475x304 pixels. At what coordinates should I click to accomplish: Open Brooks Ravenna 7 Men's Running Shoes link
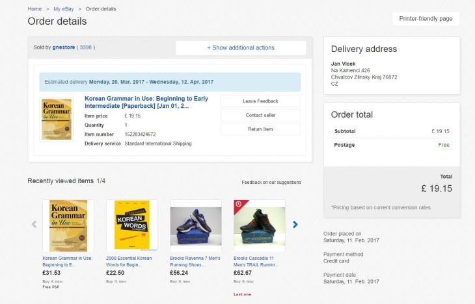click(x=195, y=261)
